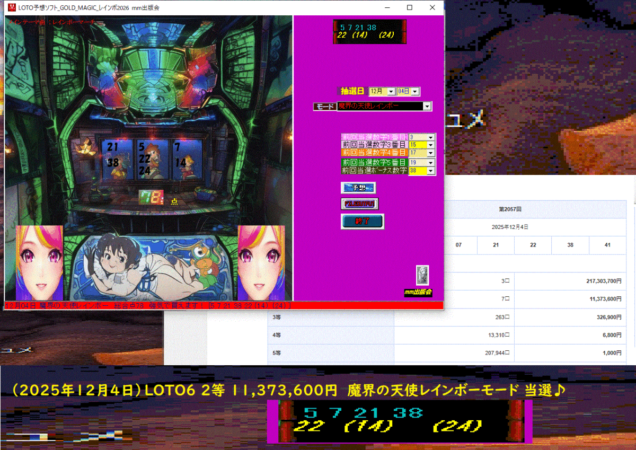Click the left anime face image
This screenshot has height=450, width=636.
[x=39, y=263]
